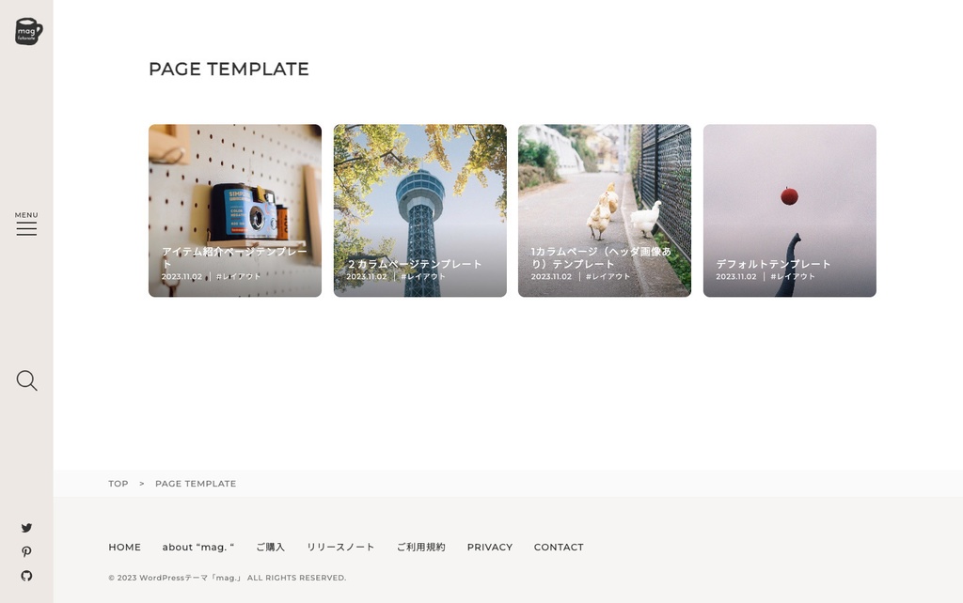
Task: Visit the Twitter profile icon
Action: coord(26,528)
